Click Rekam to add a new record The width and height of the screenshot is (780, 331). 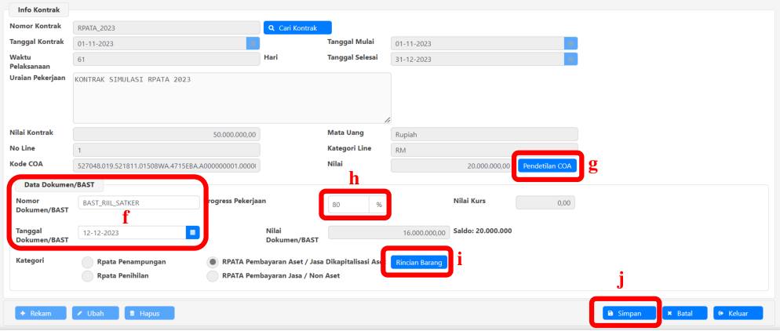pyautogui.click(x=41, y=313)
